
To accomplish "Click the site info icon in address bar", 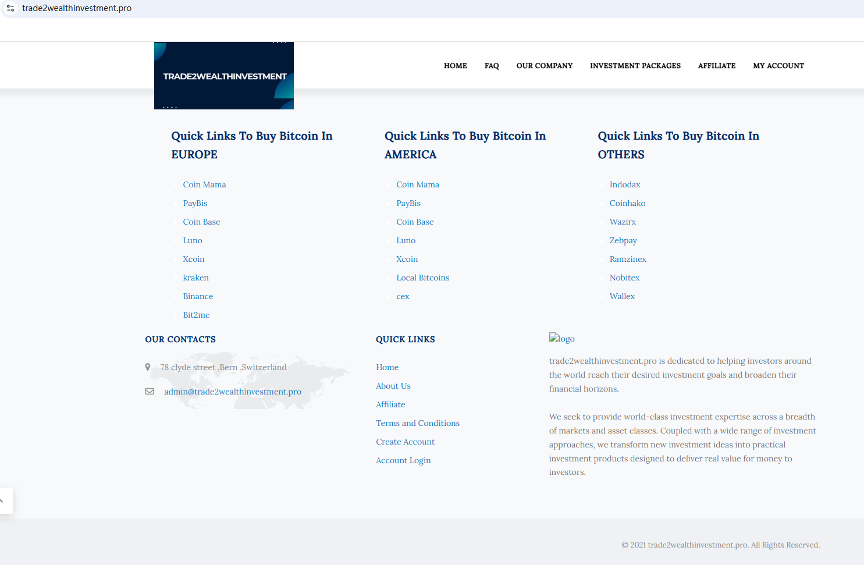I will 10,8.
